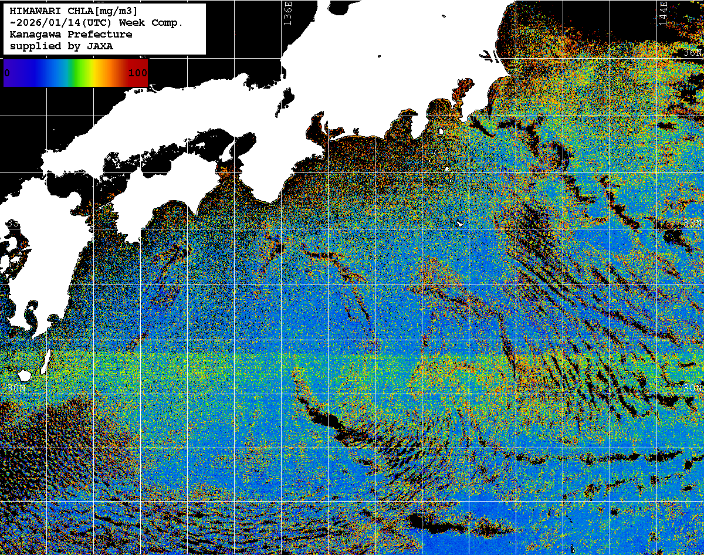704x555 pixels.
Task: Click the 33N label at the left edge
Action: 12,224
